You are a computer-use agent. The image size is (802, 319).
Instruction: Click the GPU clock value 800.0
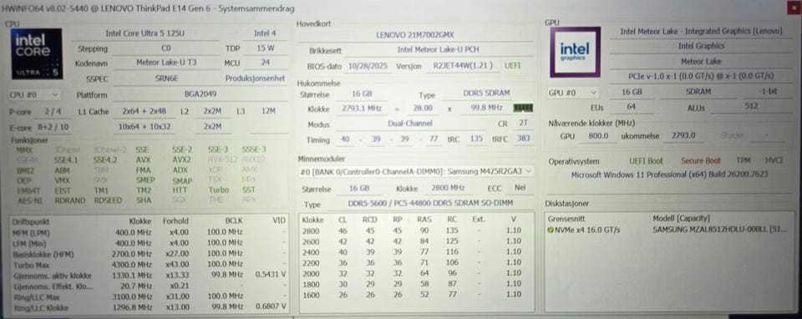[598, 135]
